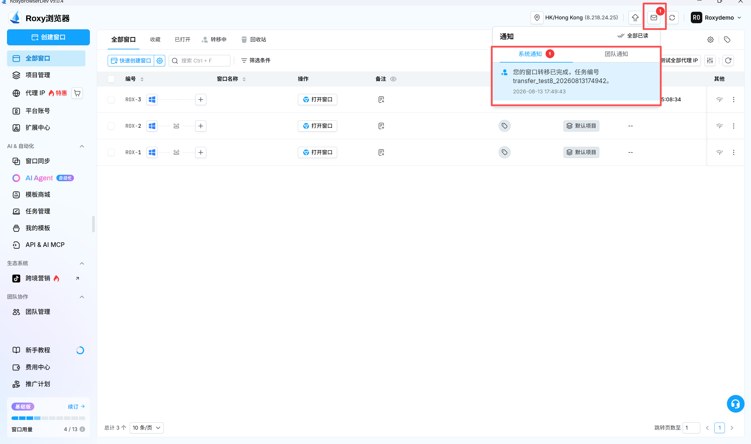Click the table refresh icon

[728, 60]
